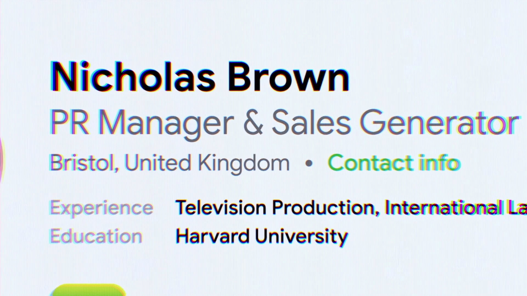Select the Education row label
527x296 pixels.
(x=96, y=236)
